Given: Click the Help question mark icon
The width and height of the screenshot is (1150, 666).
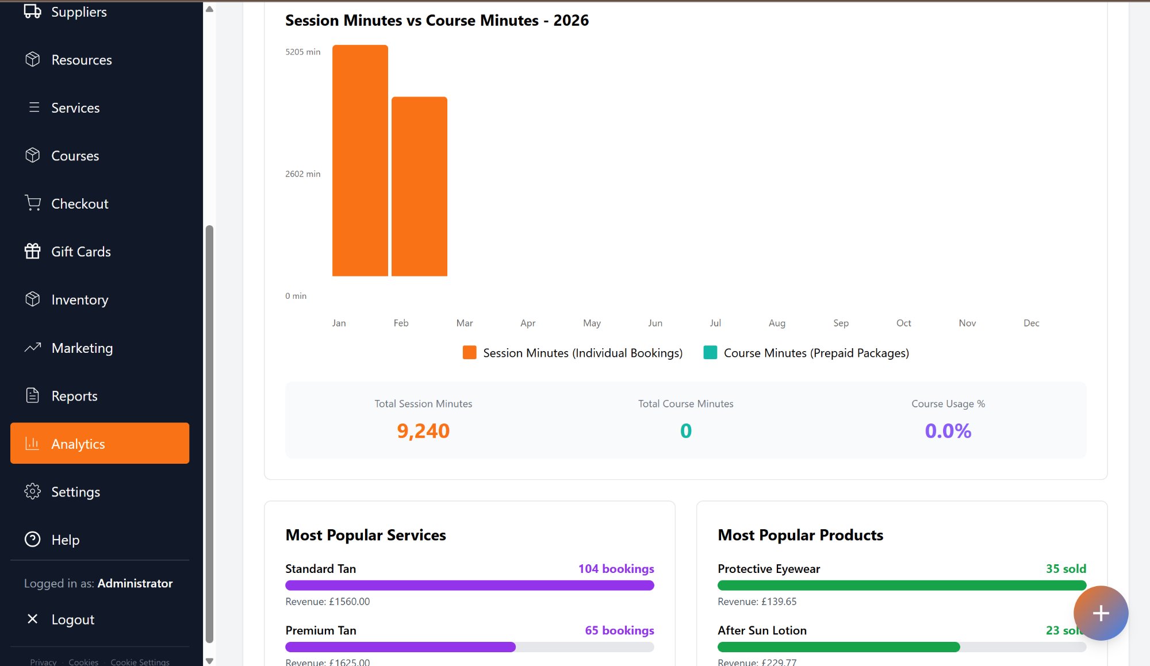Looking at the screenshot, I should click(33, 539).
